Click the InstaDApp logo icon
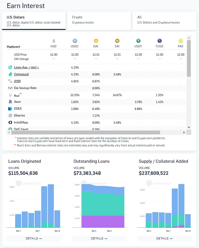Image resolution: width=199 pixels, height=248 pixels. 10,122
